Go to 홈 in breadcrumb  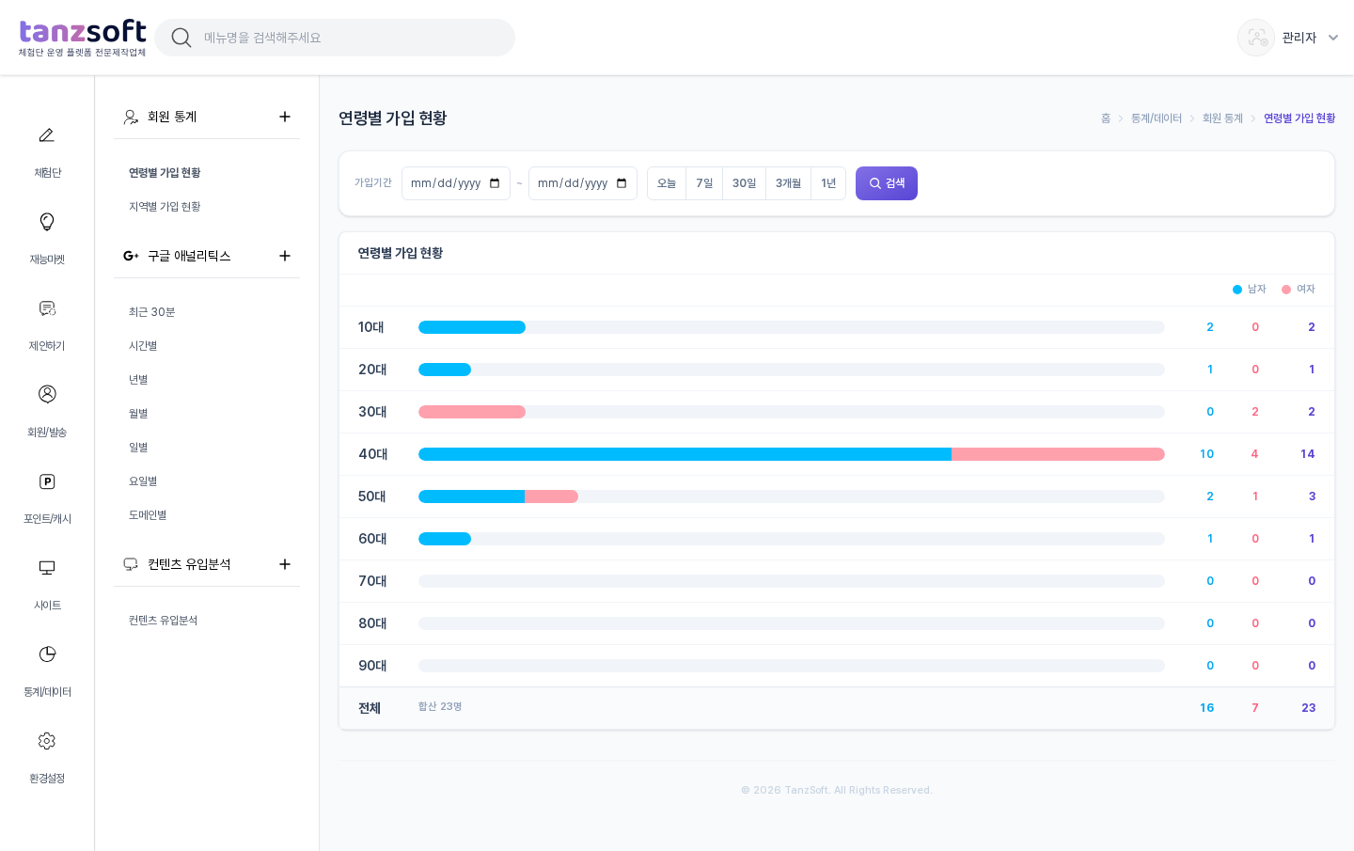tap(1106, 118)
